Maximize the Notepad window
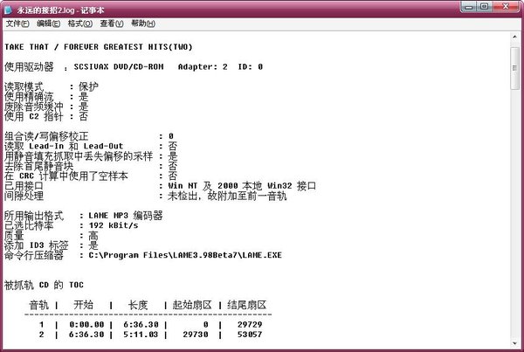Viewport: 524px width, 352px height. (x=485, y=7)
